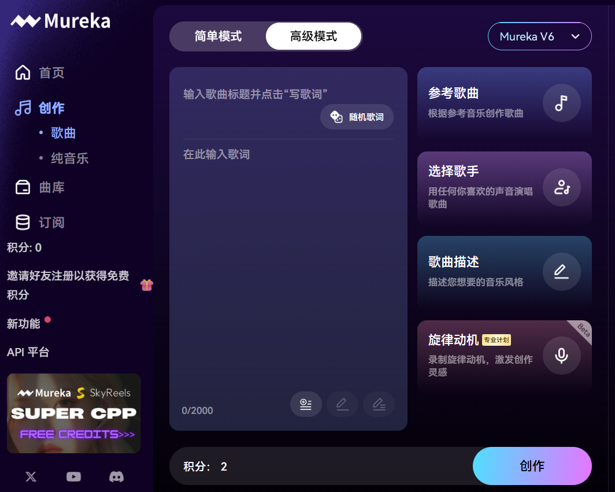Click the add-structure icon below lyrics box
This screenshot has width=615, height=492.
coord(306,404)
